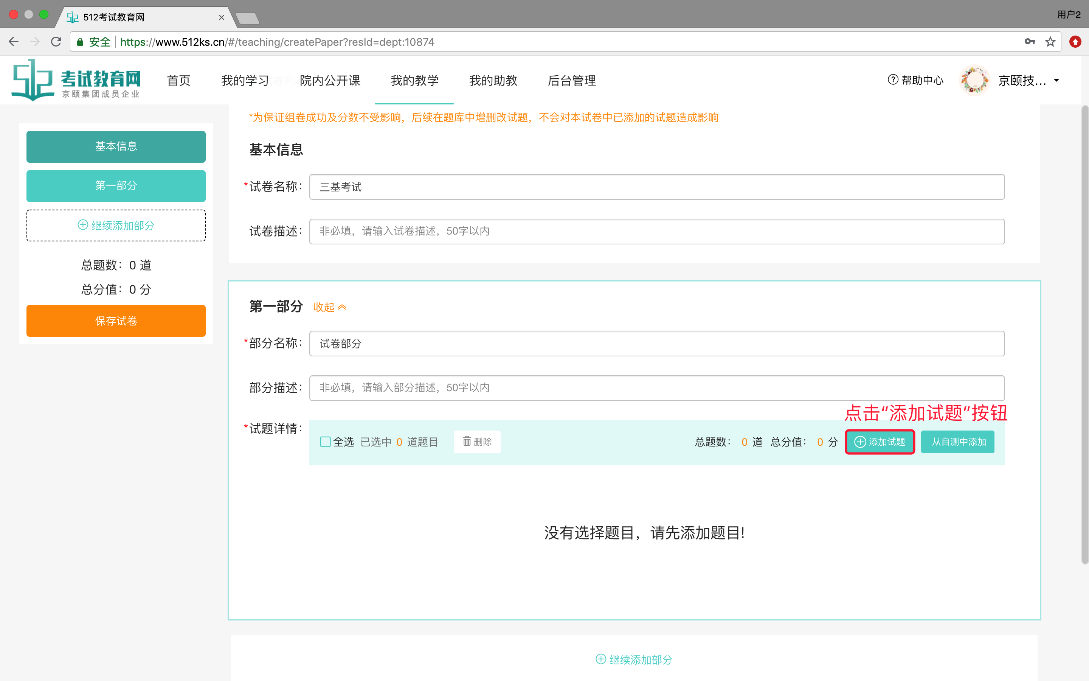1089x681 pixels.
Task: Click the 试卷描述 input field
Action: click(656, 231)
